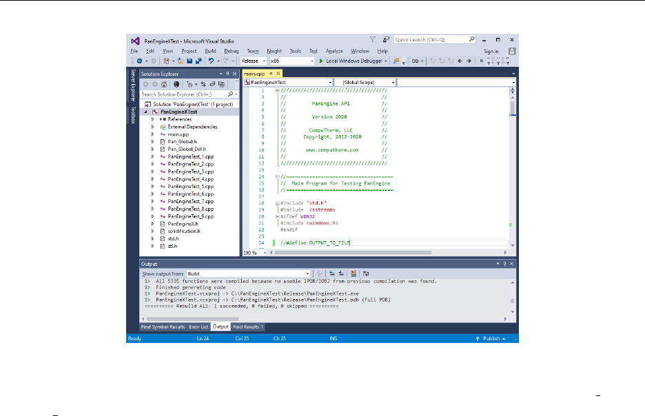Click the Save All toolbar icon
This screenshot has width=645, height=416.
(x=198, y=61)
